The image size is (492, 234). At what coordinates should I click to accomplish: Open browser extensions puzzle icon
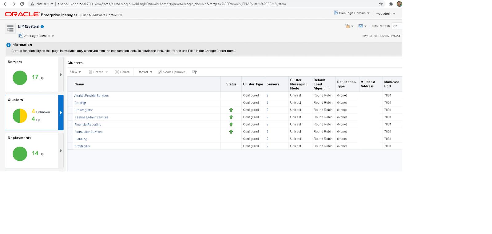(x=391, y=4)
